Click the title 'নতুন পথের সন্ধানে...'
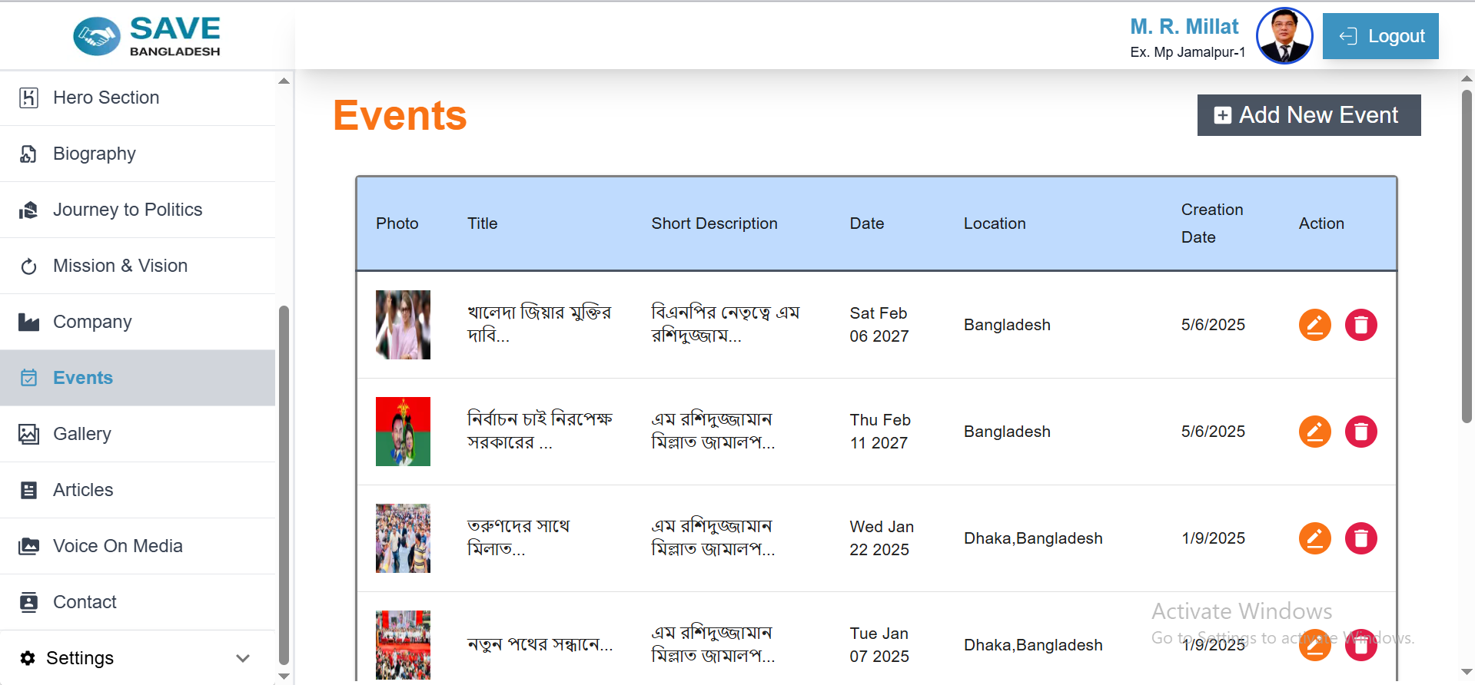The width and height of the screenshot is (1475, 685). (540, 644)
